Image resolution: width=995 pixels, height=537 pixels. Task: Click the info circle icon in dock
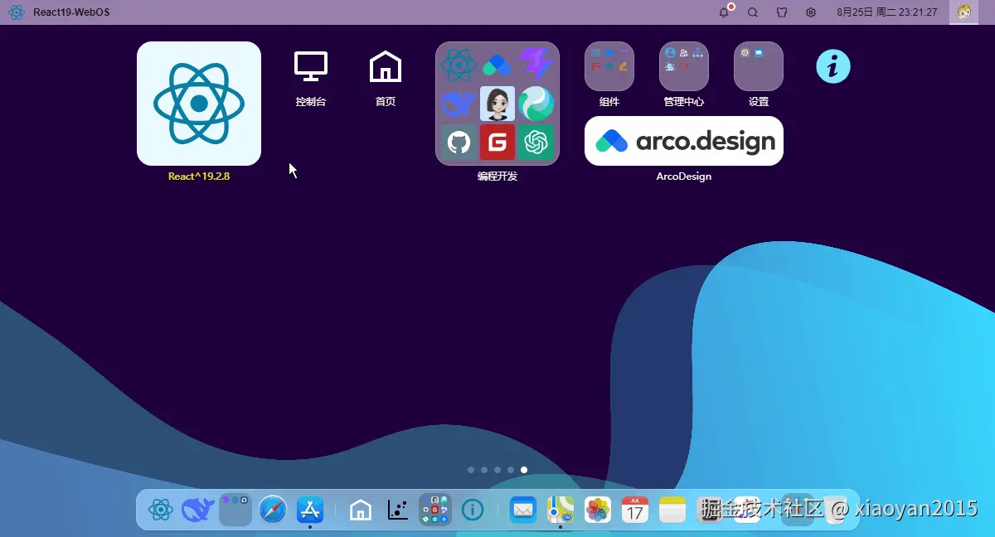coord(473,510)
